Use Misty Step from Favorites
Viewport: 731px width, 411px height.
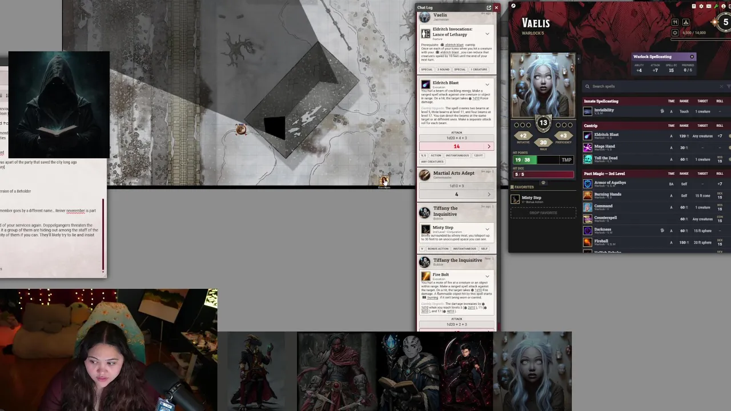tap(516, 199)
